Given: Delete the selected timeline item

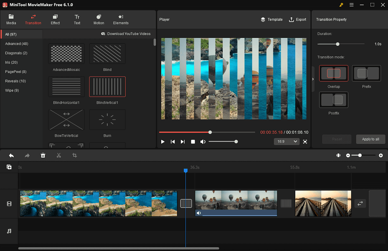Looking at the screenshot, I should pyautogui.click(x=43, y=156).
